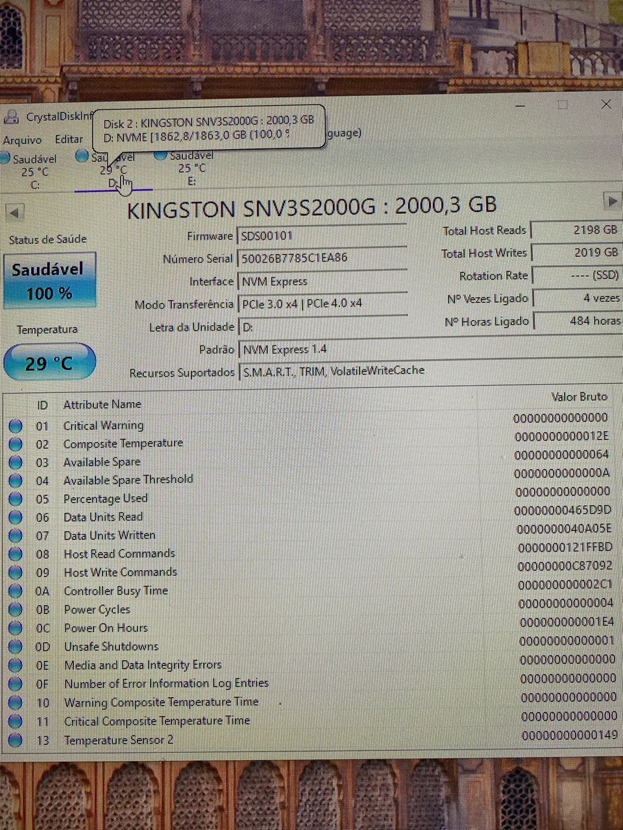
Task: Click status circle of Data Units Written row
Action: tap(16, 536)
